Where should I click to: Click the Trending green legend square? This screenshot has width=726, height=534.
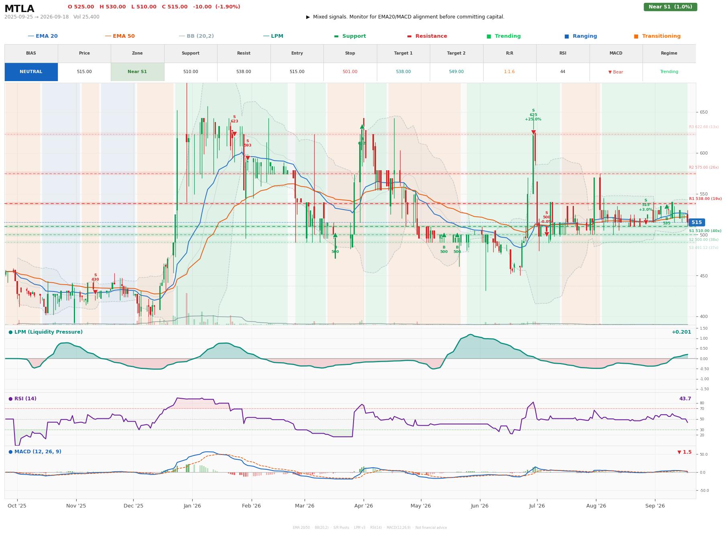tap(489, 36)
